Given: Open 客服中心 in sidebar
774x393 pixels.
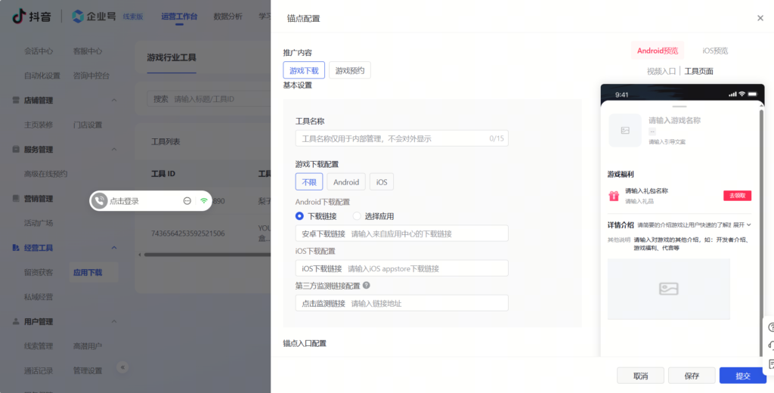Looking at the screenshot, I should tap(88, 51).
